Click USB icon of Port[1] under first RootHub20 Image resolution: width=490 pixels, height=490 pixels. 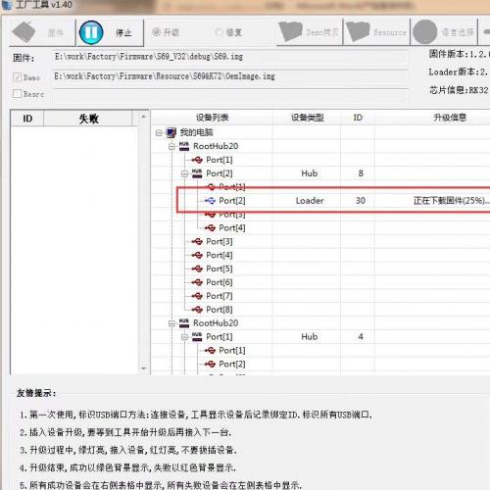click(x=197, y=160)
